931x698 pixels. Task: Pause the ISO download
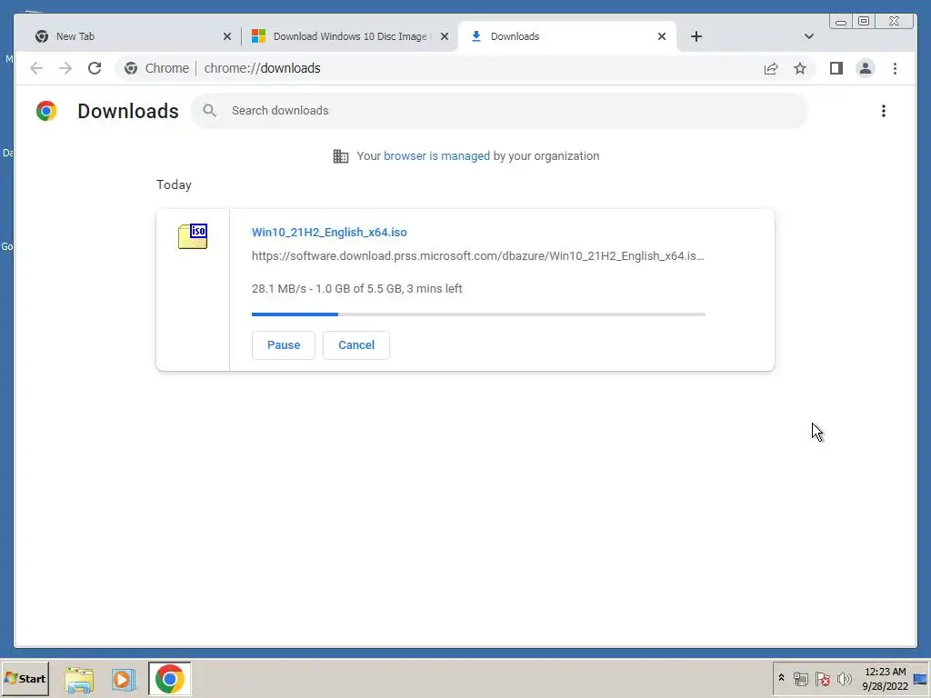[x=284, y=344]
